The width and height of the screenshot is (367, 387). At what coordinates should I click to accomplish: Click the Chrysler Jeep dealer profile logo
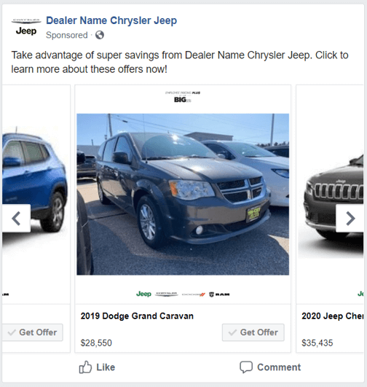(26, 27)
